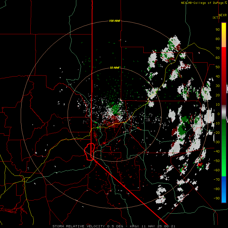Click the -60 scale value

tap(217, 170)
